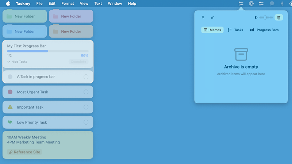Click the pin icon in the archive panel
This screenshot has height=164, width=292.
(x=203, y=17)
